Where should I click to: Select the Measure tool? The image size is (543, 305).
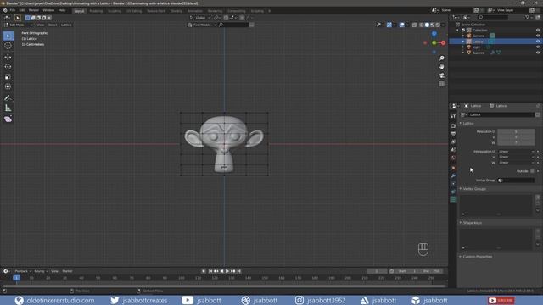[x=8, y=108]
